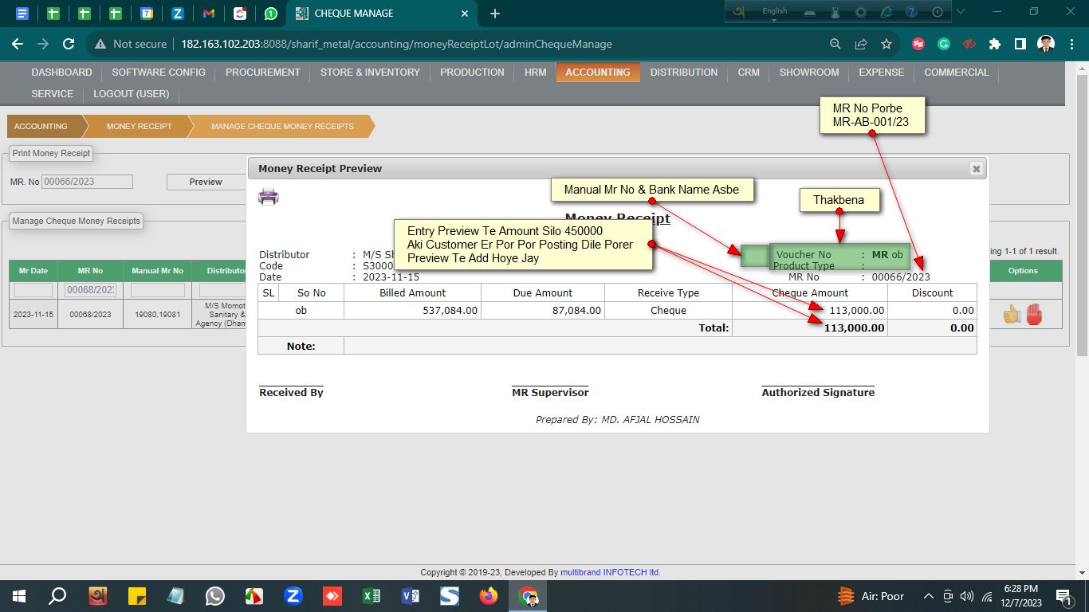This screenshot has width=1089, height=612.
Task: Click the MR No filter field
Action: click(91, 291)
